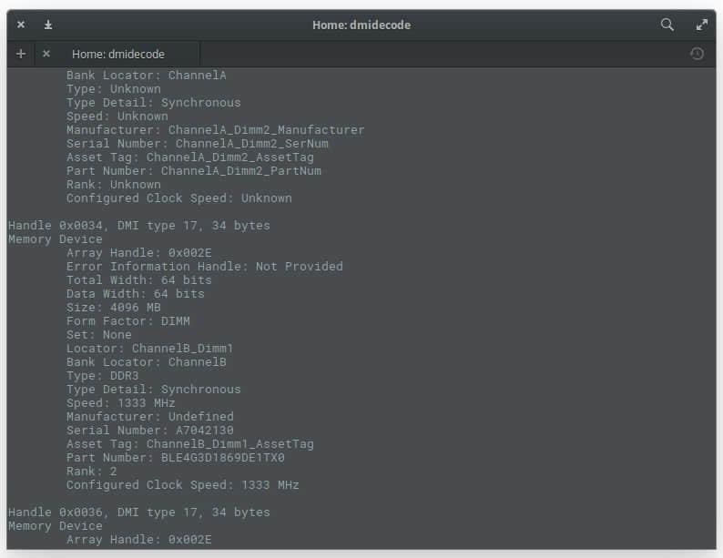723x558 pixels.
Task: Click Asset Tag: ChannelA_Dimm2_AssetTag line
Action: coord(190,157)
